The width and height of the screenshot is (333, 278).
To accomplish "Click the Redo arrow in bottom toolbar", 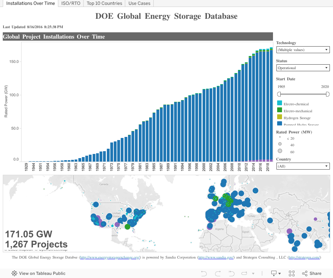I will click(218, 273).
